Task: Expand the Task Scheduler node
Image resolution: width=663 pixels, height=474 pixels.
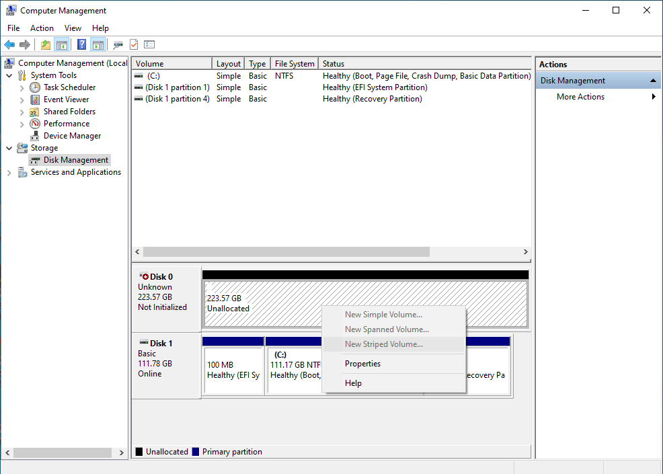Action: [22, 88]
